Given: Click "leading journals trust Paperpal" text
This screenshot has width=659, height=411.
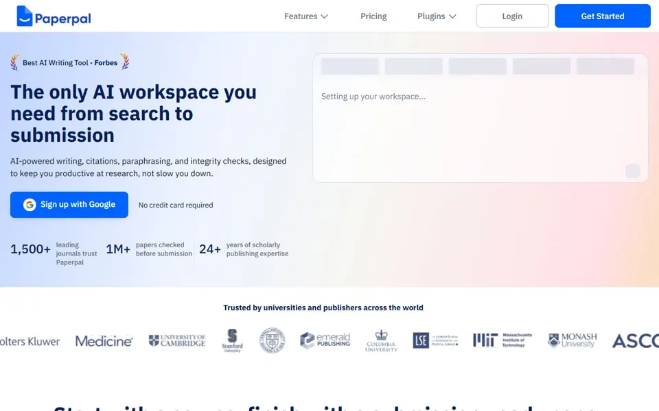Looking at the screenshot, I should tap(76, 253).
